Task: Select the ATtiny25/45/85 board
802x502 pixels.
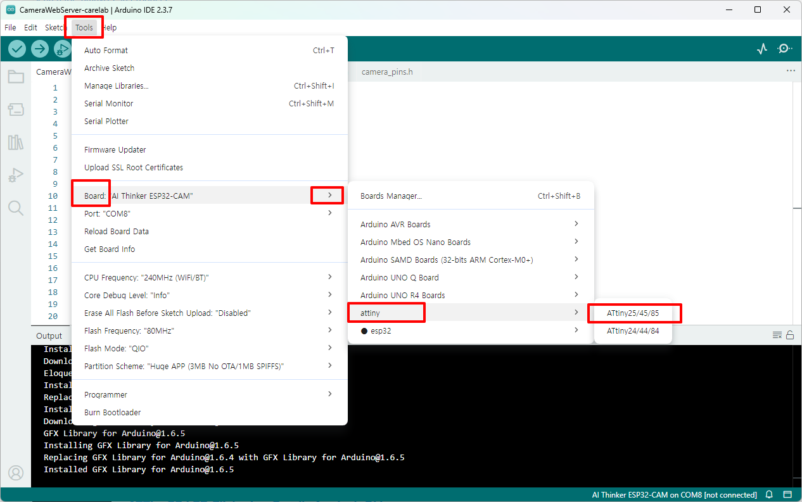Action: 633,313
